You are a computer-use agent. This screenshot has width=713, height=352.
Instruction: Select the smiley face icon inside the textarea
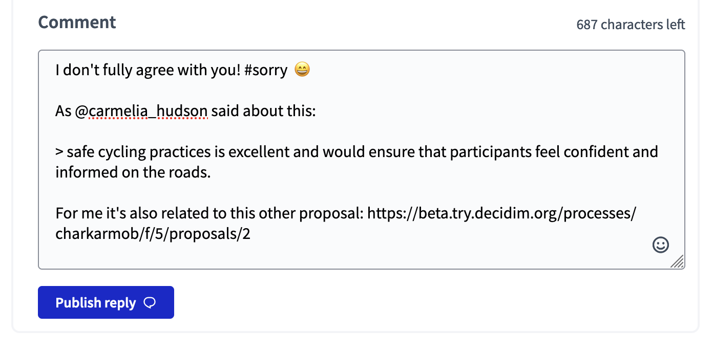pyautogui.click(x=660, y=245)
